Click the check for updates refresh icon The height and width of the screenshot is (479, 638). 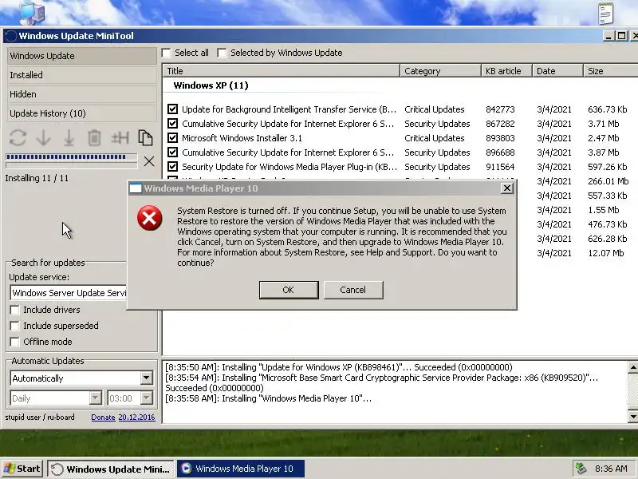pyautogui.click(x=18, y=138)
